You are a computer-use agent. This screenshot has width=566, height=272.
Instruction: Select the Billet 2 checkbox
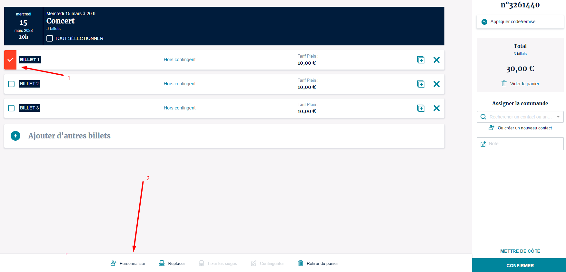pos(11,84)
